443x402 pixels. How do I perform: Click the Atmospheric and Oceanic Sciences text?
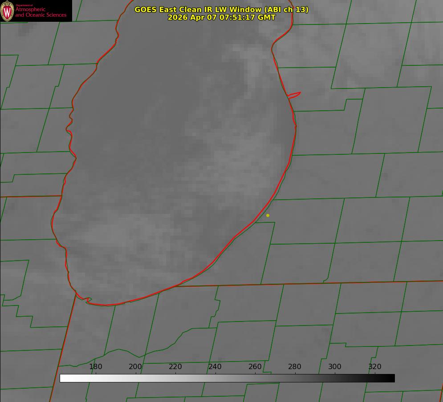click(41, 12)
